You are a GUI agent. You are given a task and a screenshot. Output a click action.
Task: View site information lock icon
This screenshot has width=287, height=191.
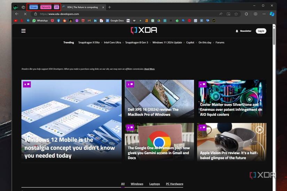tap(35, 14)
